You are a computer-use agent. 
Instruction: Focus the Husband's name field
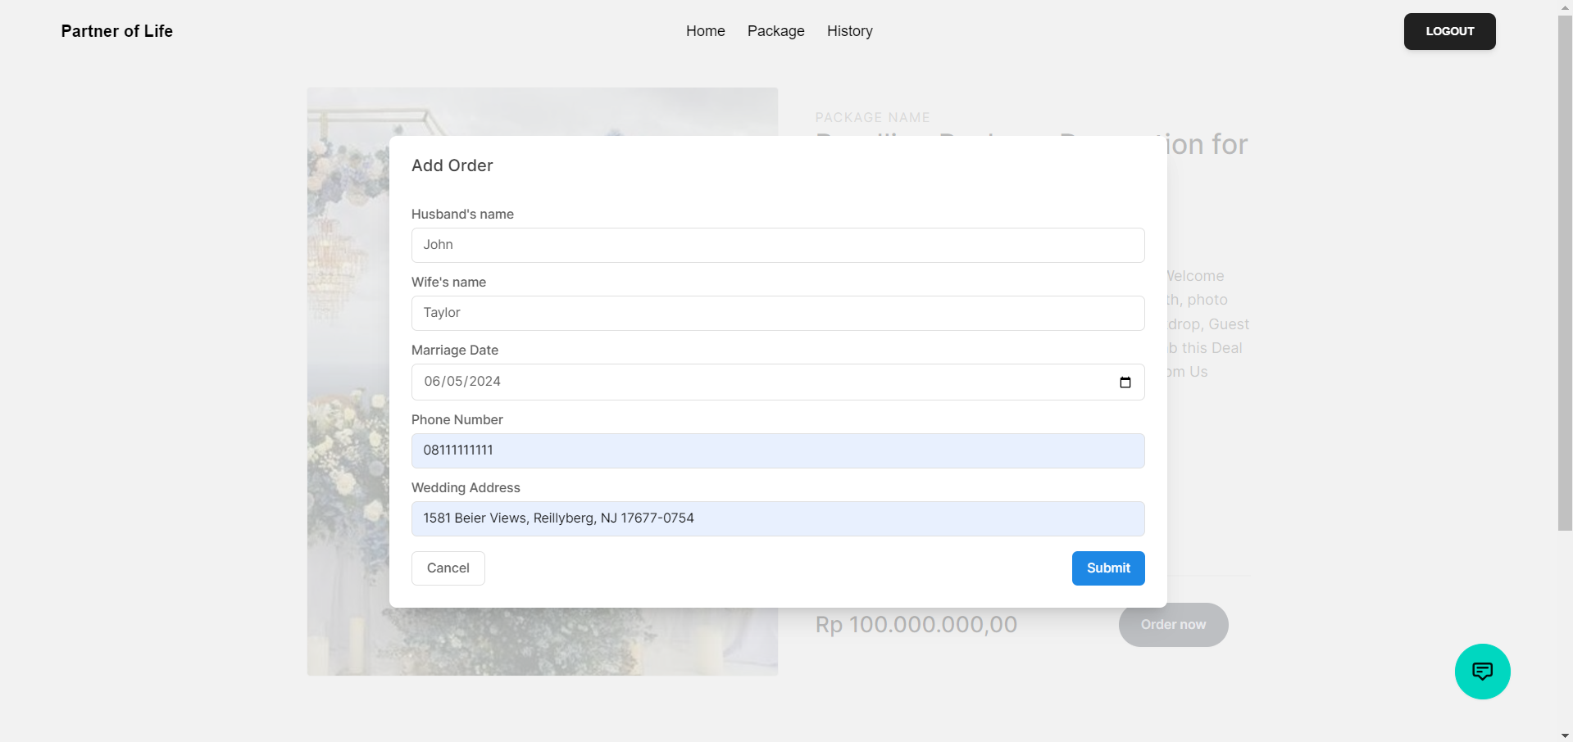[778, 245]
